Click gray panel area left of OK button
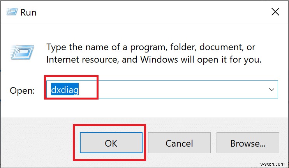The width and height of the screenshot is (289, 168). pyautogui.click(x=39, y=143)
